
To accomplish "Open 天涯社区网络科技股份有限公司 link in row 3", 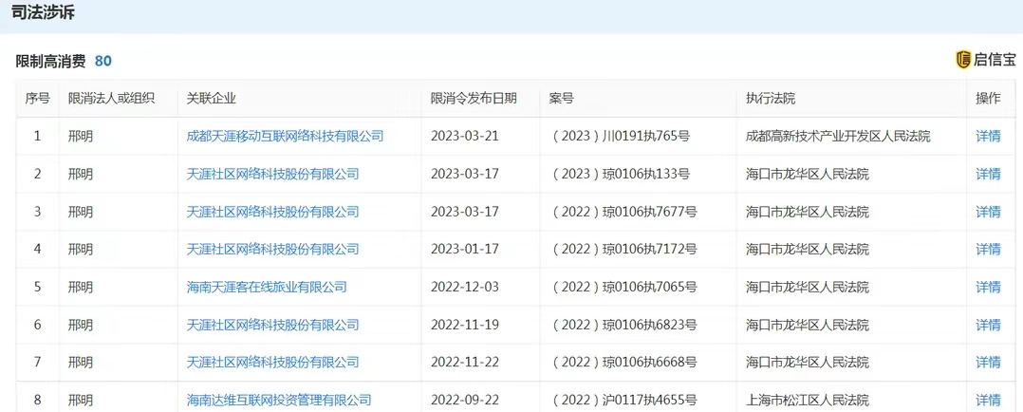I will click(x=272, y=213).
